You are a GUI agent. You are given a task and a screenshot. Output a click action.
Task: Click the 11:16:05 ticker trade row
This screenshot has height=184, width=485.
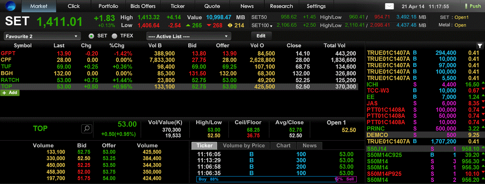click(x=276, y=154)
